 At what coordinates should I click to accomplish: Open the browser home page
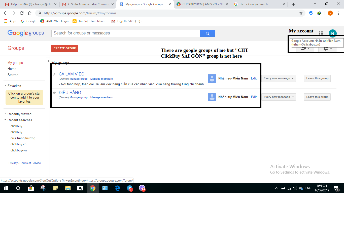30,13
